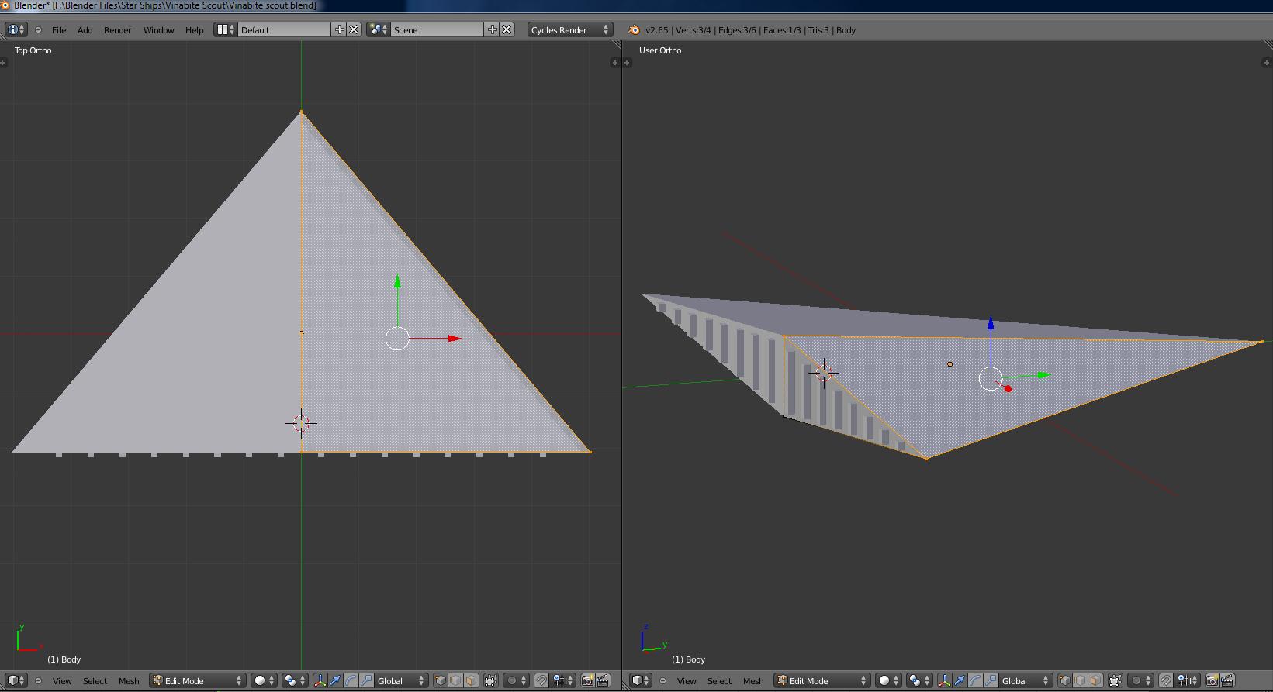The width and height of the screenshot is (1273, 692).
Task: Click the Blender logo beside the version number
Action: click(x=634, y=30)
